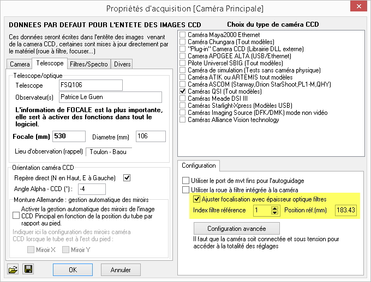Screen dimensions: 371x282
Task: Check the port de mvt fins autoguidage option
Action: pyautogui.click(x=185, y=181)
